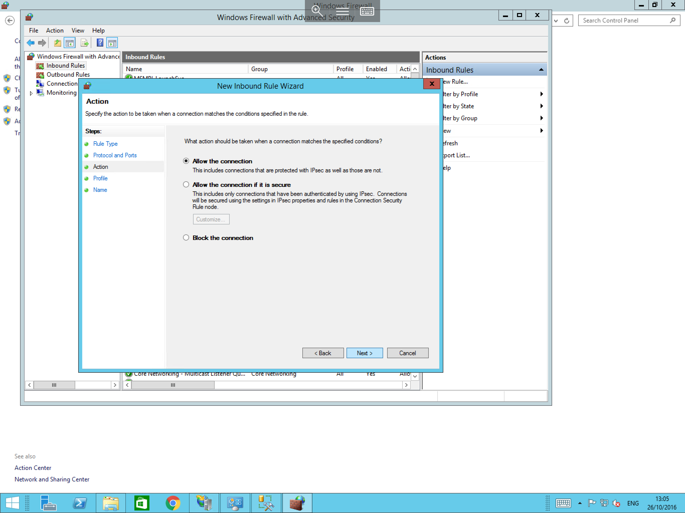
Task: Click the rules list horizontal scrollbar thumb
Action: pos(173,385)
